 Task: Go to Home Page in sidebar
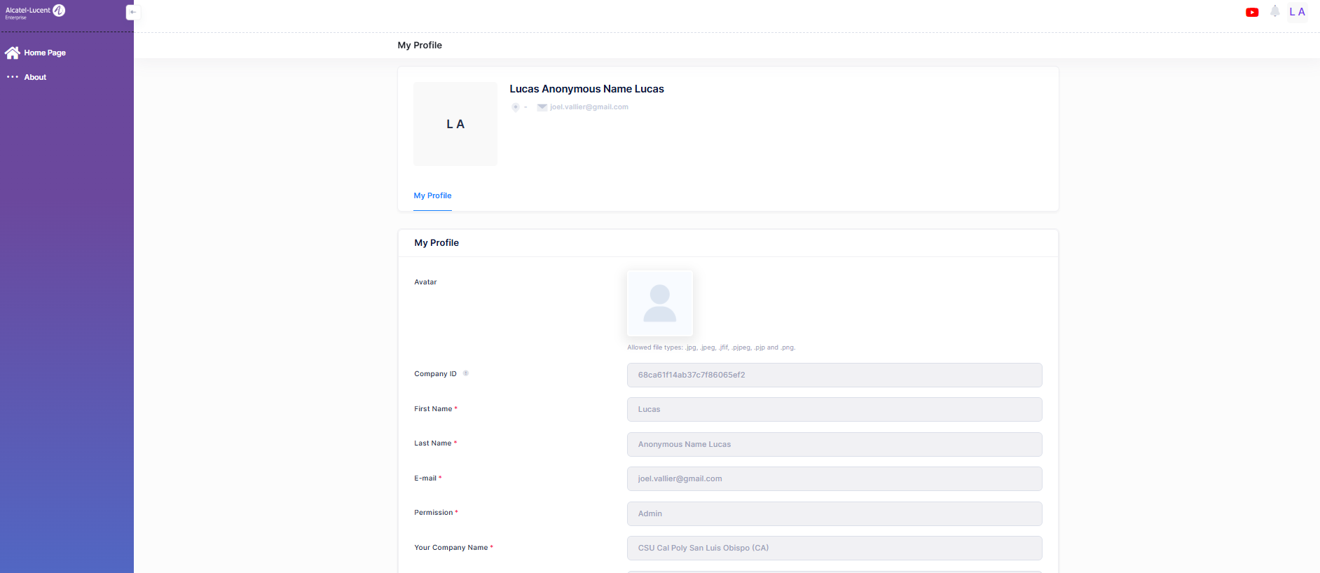pos(45,53)
